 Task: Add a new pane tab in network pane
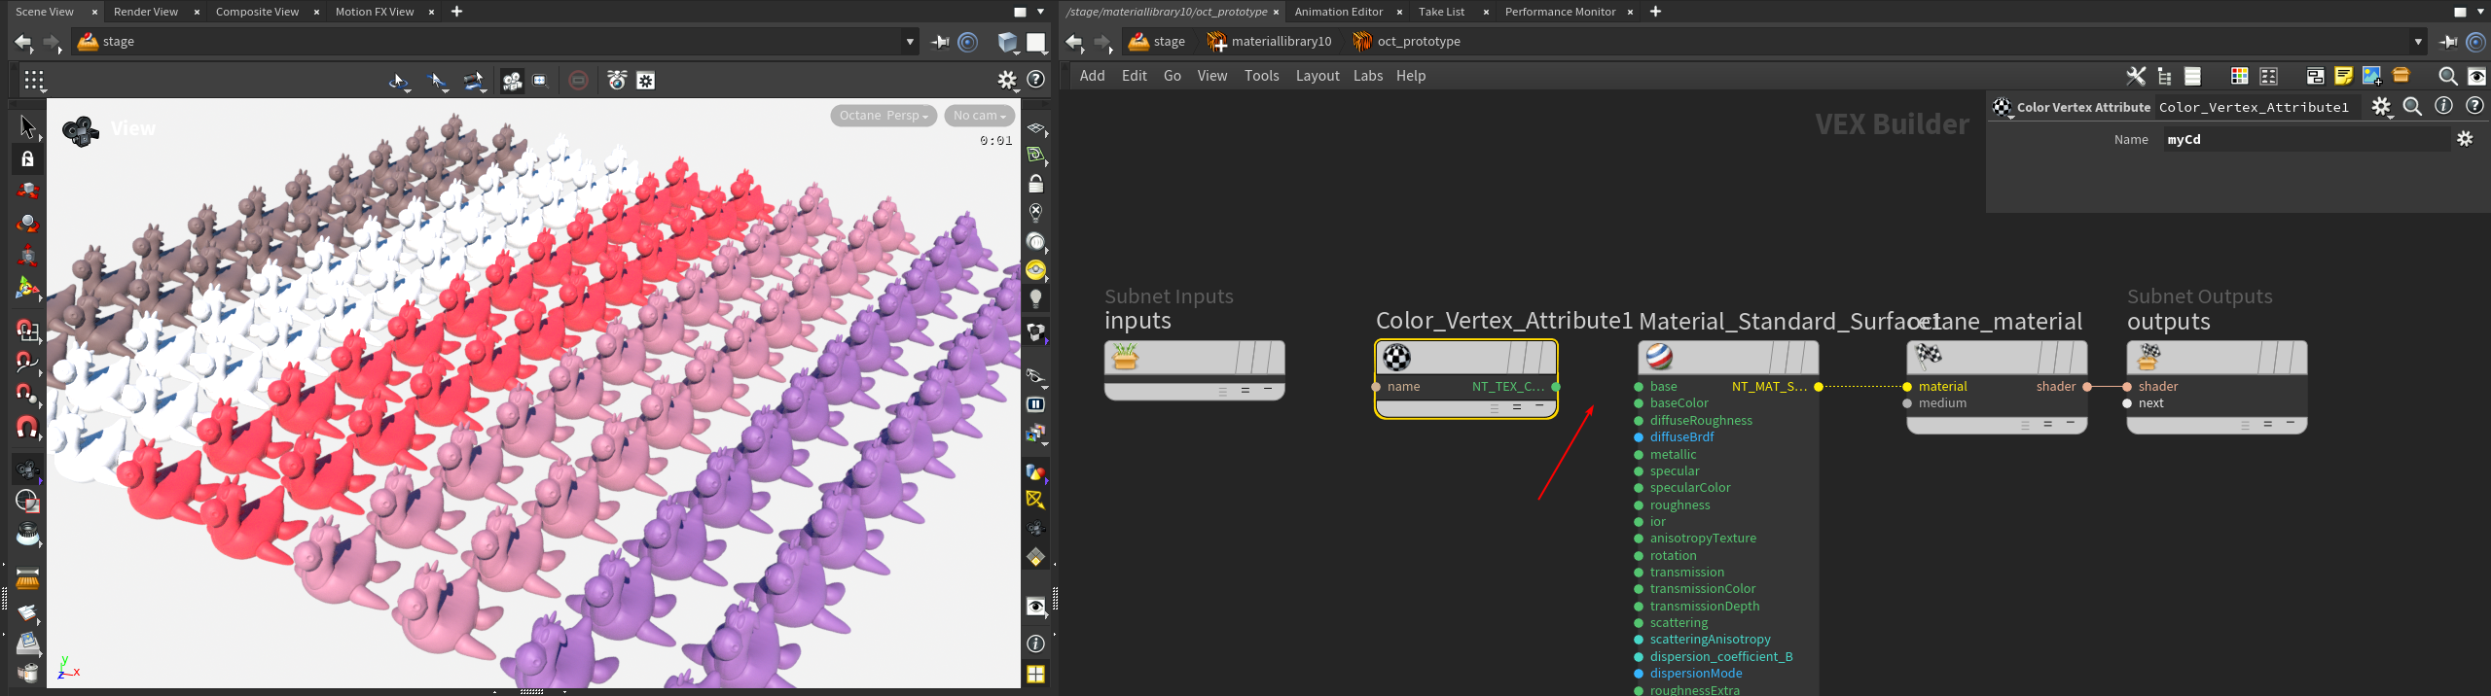click(1655, 12)
